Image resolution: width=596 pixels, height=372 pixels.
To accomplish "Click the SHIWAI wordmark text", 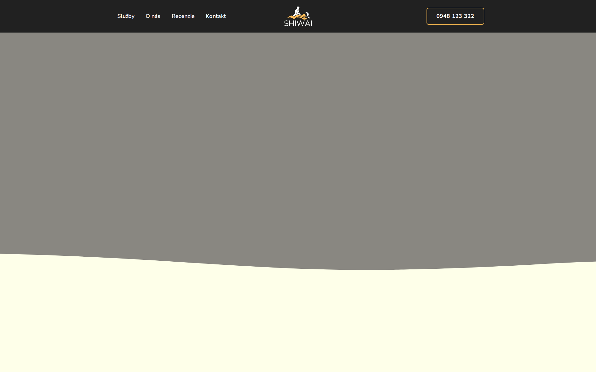I will pyautogui.click(x=298, y=23).
